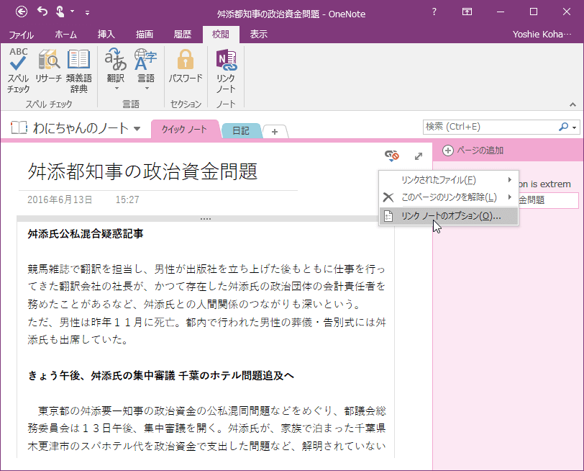Viewport: 584px width, 471px height.
Task: Click the page title 舛添都知事の政治資金問題
Action: 142,171
